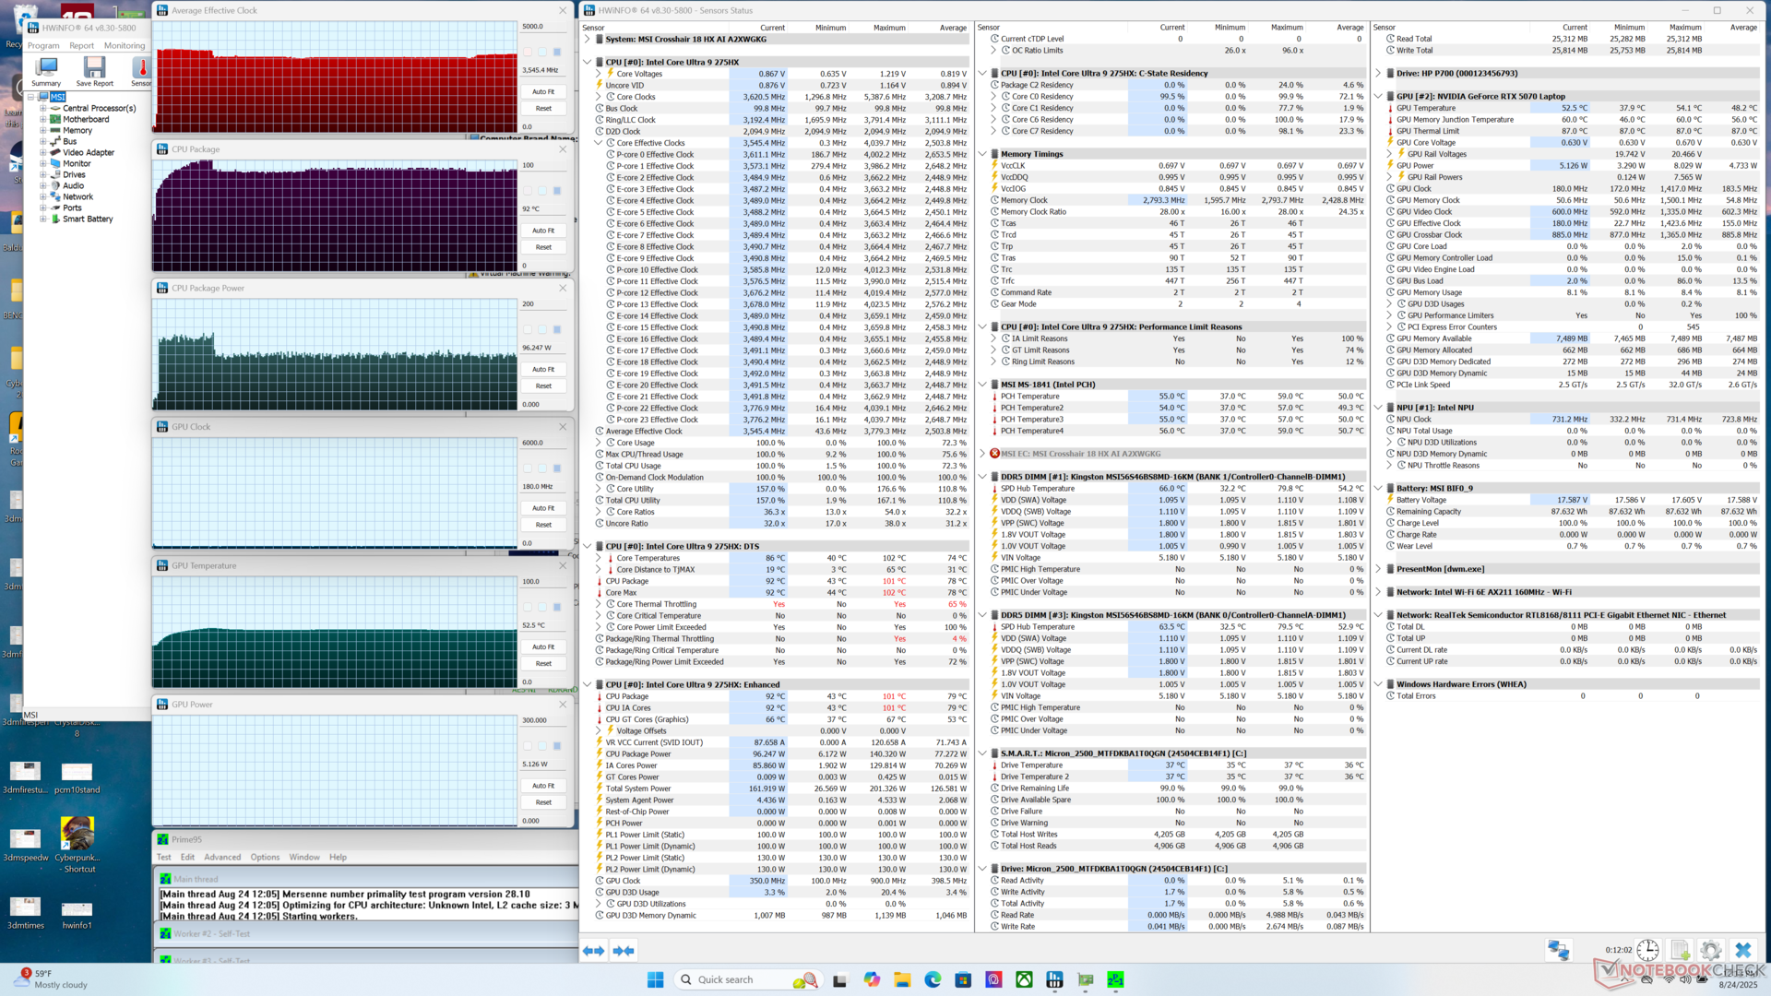The height and width of the screenshot is (996, 1771).
Task: Click the expand columns left-right arrows icon
Action: pos(594,951)
